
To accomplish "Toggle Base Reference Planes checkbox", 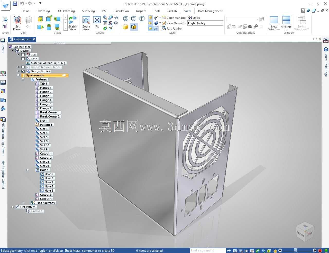I will pyautogui.click(x=23, y=67).
